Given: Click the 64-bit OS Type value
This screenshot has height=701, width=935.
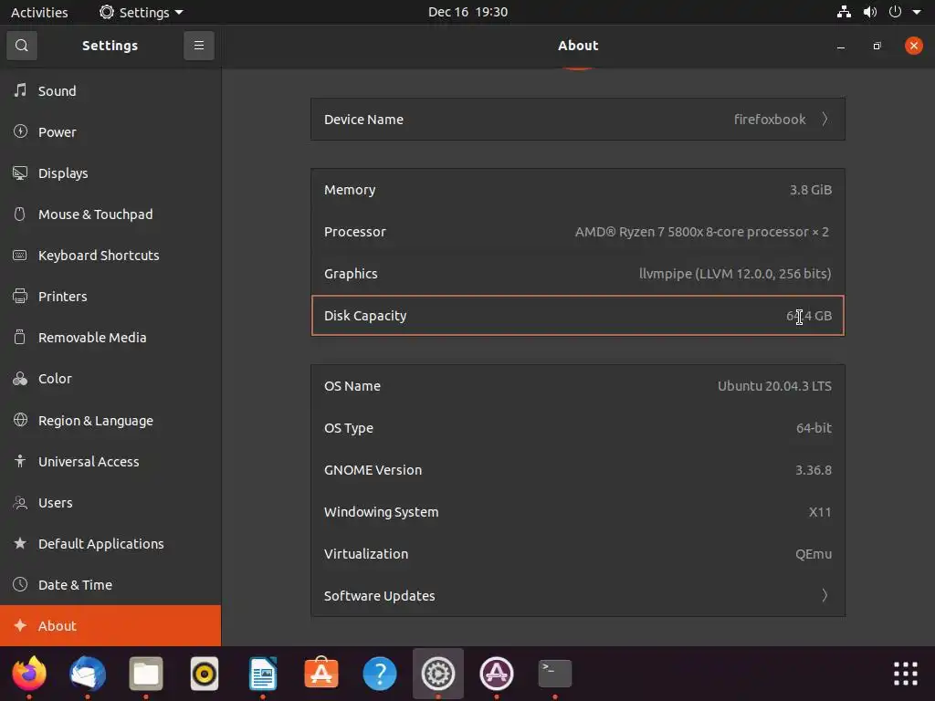Looking at the screenshot, I should point(814,427).
